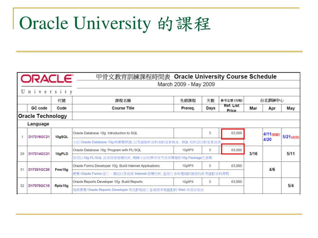
Task: Click the 'Language' subsection heading
Action: coord(38,124)
